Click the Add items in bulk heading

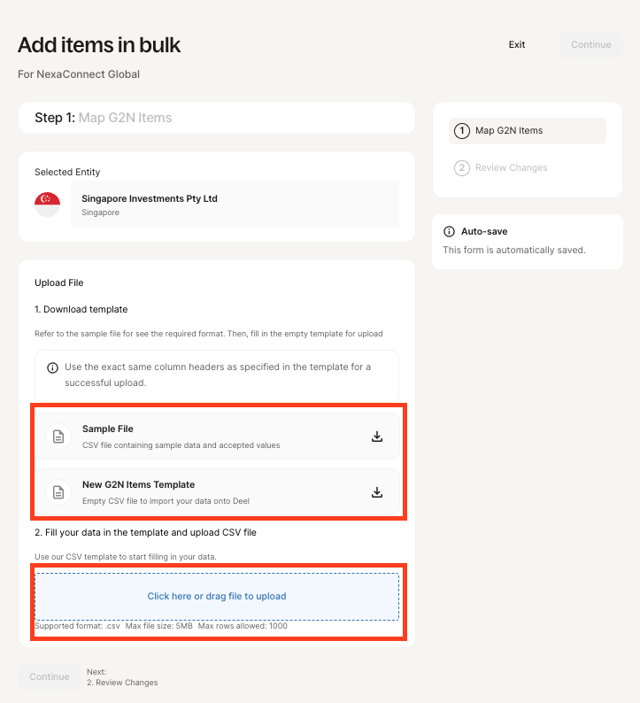coord(99,45)
